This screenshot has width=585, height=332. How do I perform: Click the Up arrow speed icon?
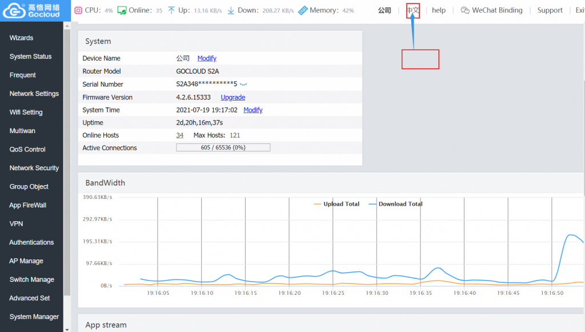tap(171, 10)
